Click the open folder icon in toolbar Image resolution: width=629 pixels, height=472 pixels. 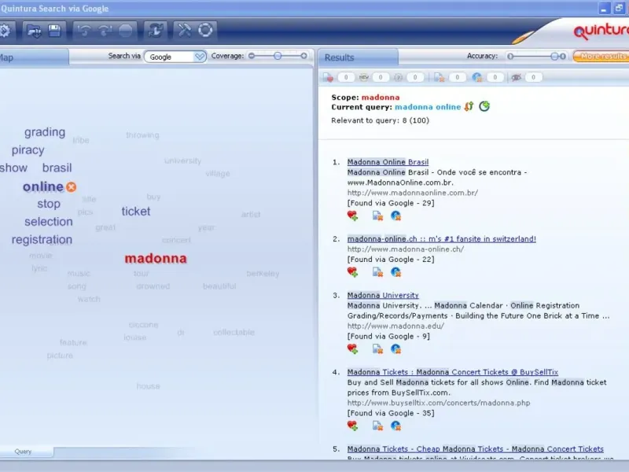point(34,31)
